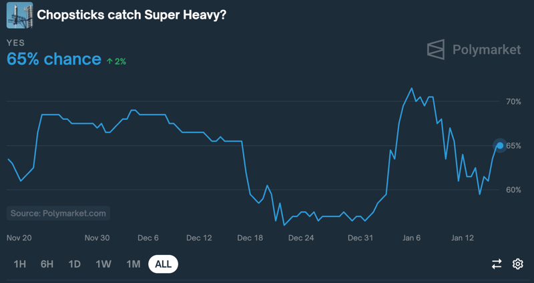The width and height of the screenshot is (534, 283).
Task: Click the 65% chance value
Action: coord(53,59)
